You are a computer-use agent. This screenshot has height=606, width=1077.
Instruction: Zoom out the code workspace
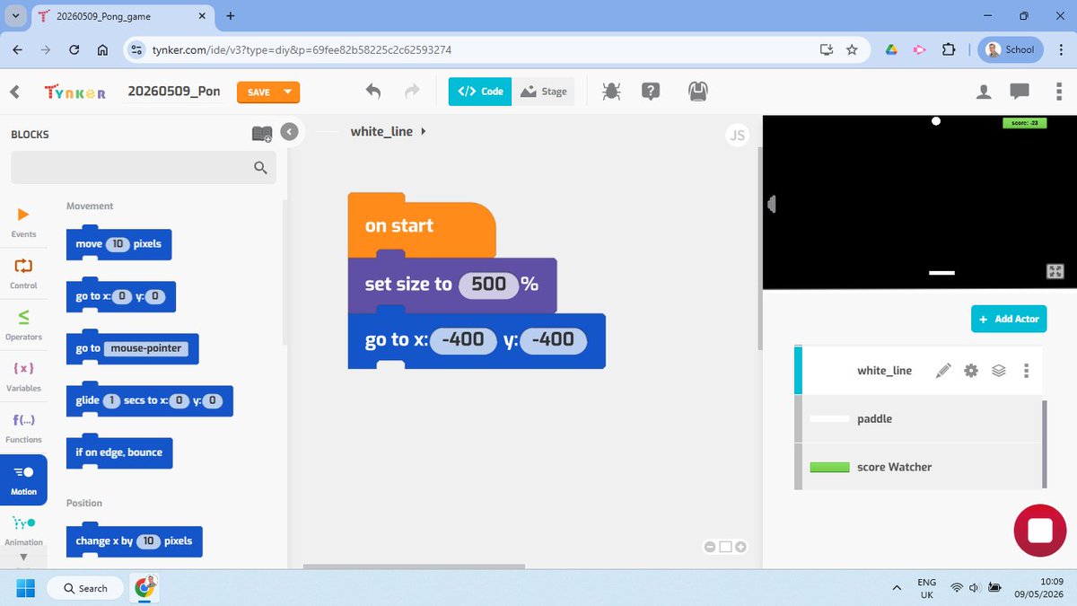pyautogui.click(x=710, y=547)
